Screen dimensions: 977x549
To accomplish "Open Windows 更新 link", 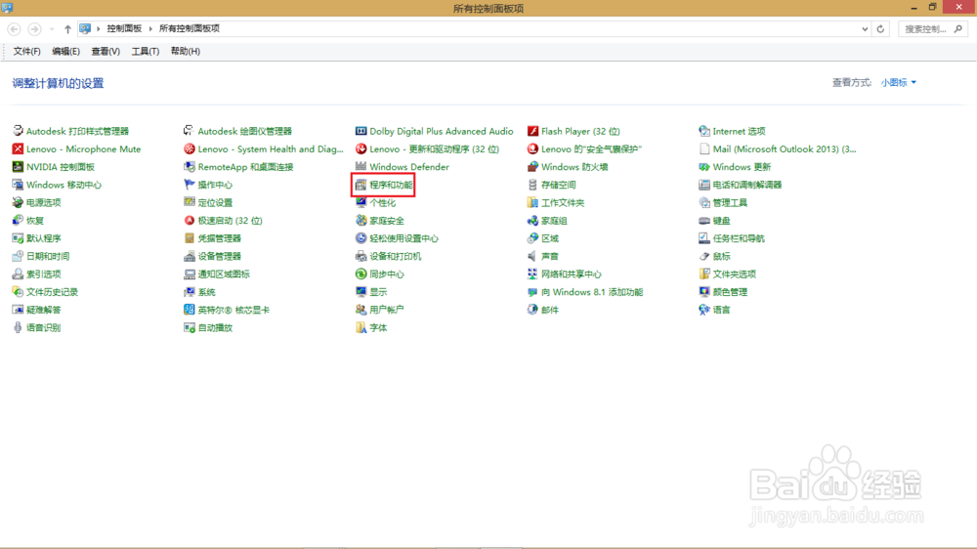I will click(x=743, y=167).
